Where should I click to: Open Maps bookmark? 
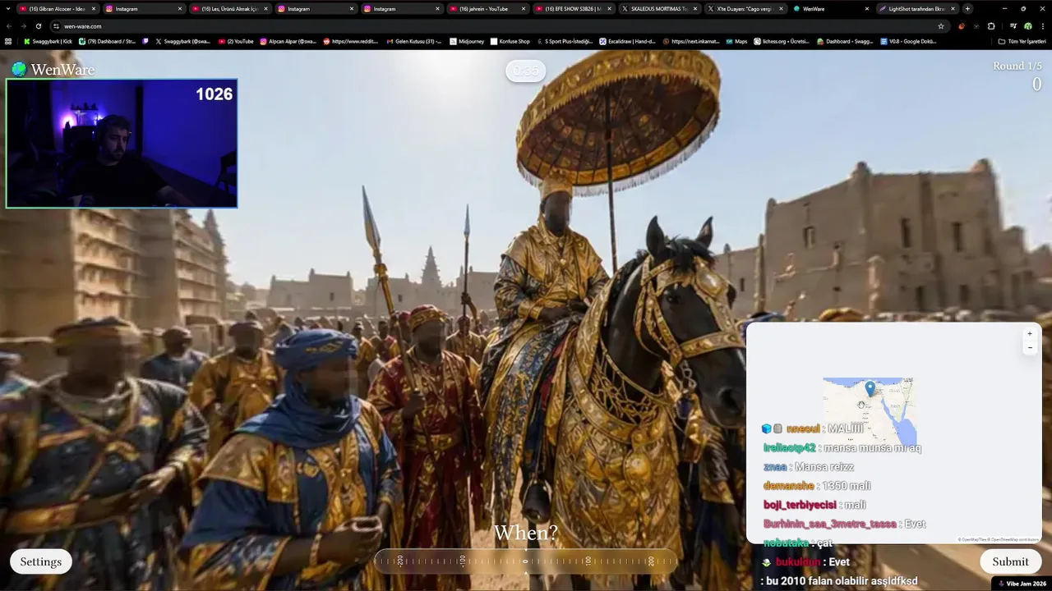tap(736, 41)
